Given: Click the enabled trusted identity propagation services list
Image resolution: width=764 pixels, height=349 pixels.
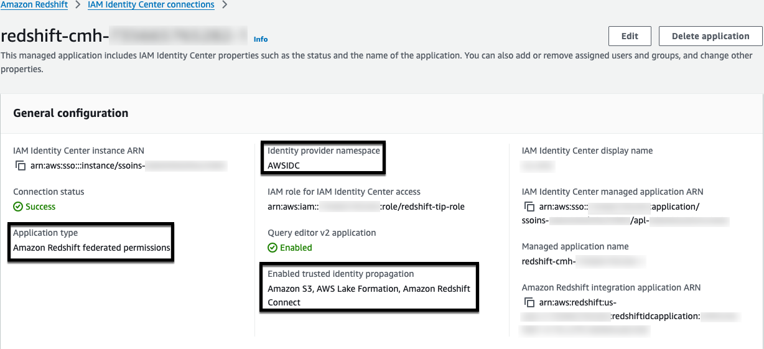Looking at the screenshot, I should [368, 295].
